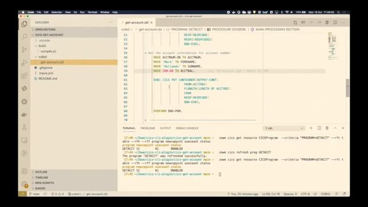
Task: Click PROCEDURE DIVISION in breadcrumb
Action: 229,29
